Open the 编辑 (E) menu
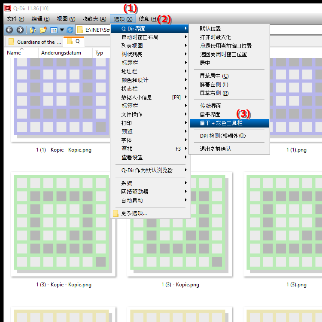 click(x=40, y=19)
